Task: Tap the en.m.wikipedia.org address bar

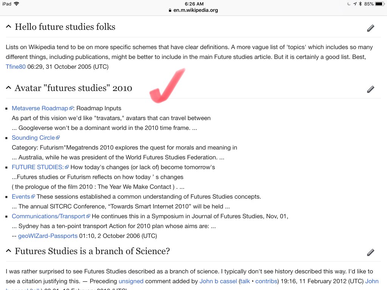Action: click(193, 10)
